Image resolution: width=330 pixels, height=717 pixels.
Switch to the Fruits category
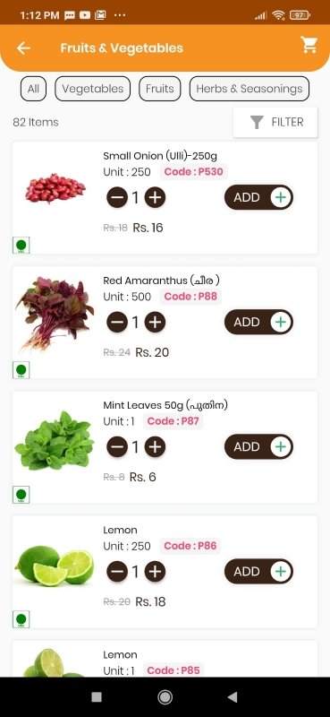160,88
